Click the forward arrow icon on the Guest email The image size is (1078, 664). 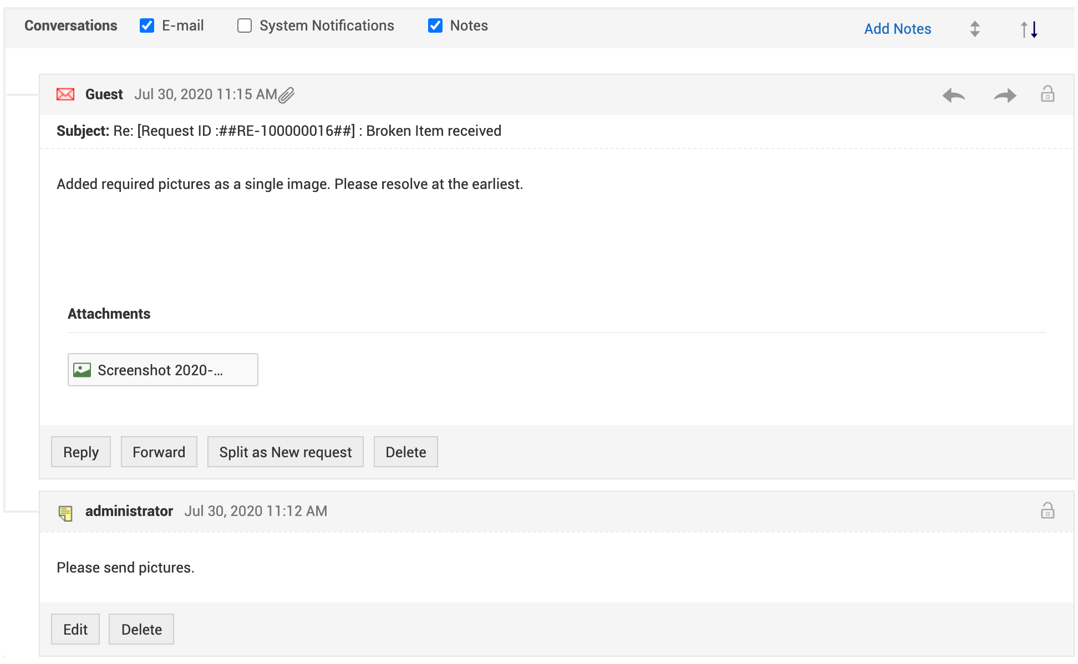pos(1004,95)
